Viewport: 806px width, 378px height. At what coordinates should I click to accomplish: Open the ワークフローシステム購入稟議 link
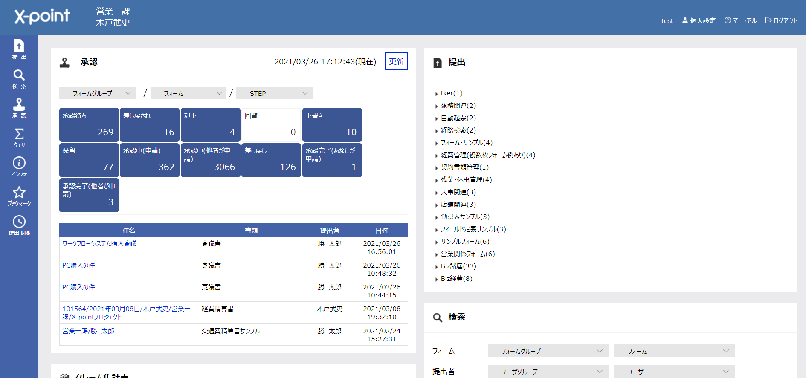(99, 244)
